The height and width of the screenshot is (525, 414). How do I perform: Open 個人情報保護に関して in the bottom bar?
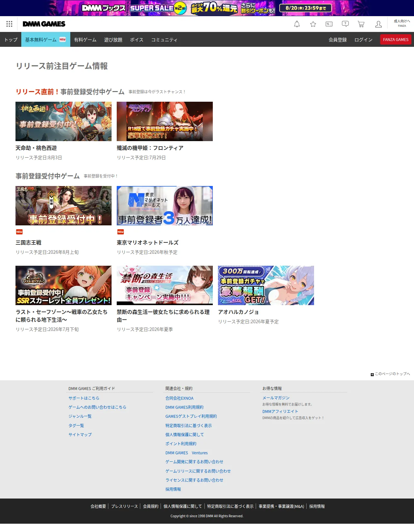(182, 506)
